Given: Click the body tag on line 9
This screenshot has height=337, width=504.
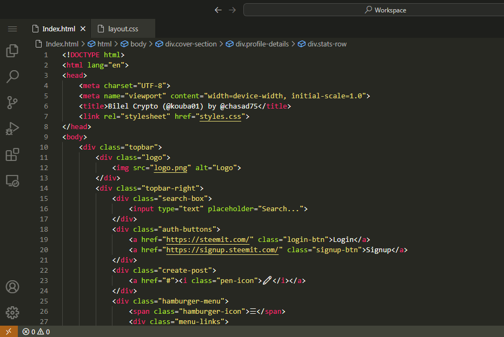Looking at the screenshot, I should click(75, 137).
